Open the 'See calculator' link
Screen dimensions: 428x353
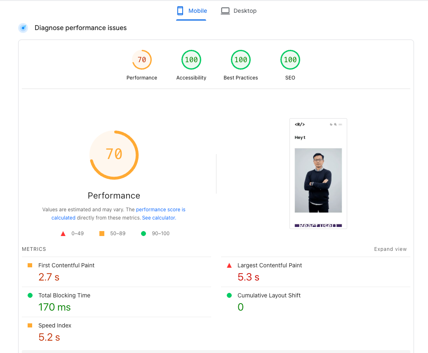(x=158, y=218)
